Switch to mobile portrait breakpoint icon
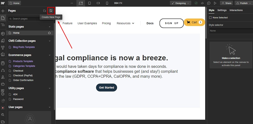 [107, 3]
